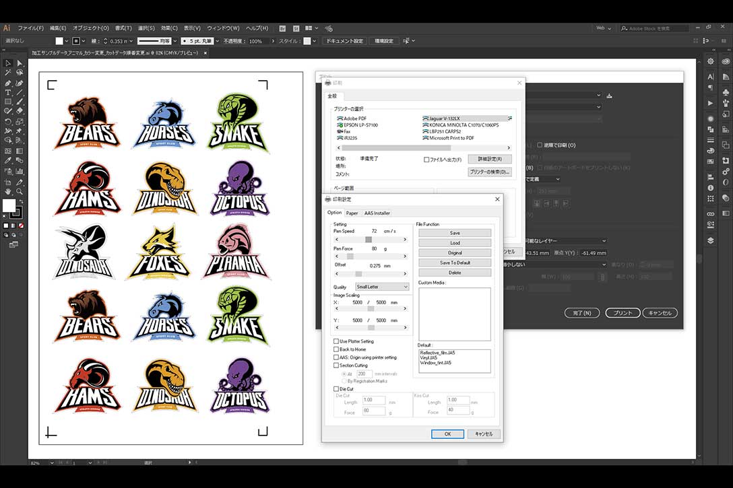Open the Adobe Stock (St) shortcut
Image resolution: width=733 pixels, height=488 pixels.
tap(296, 28)
